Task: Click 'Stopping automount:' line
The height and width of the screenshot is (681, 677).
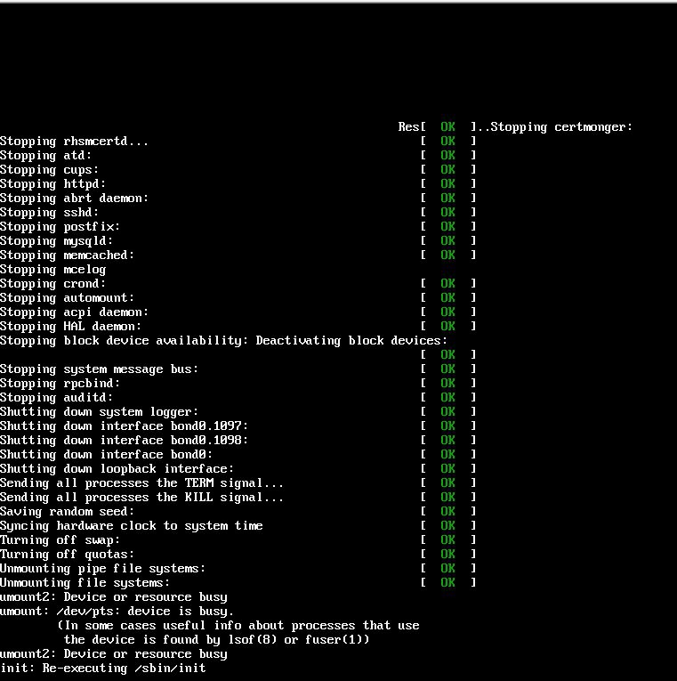Action: click(68, 298)
